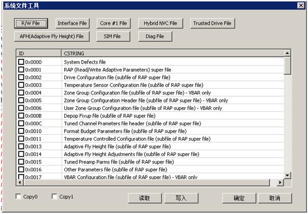Sort by the CSTRING column header
This screenshot has height=214, width=308.
[x=173, y=53]
